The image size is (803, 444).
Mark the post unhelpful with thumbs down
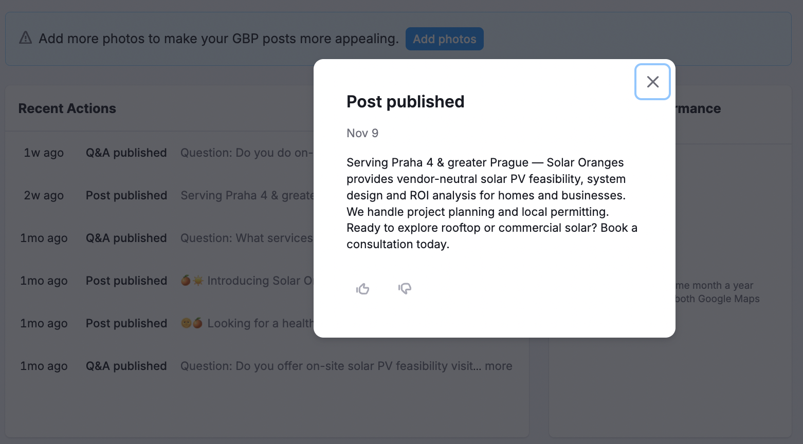point(405,288)
